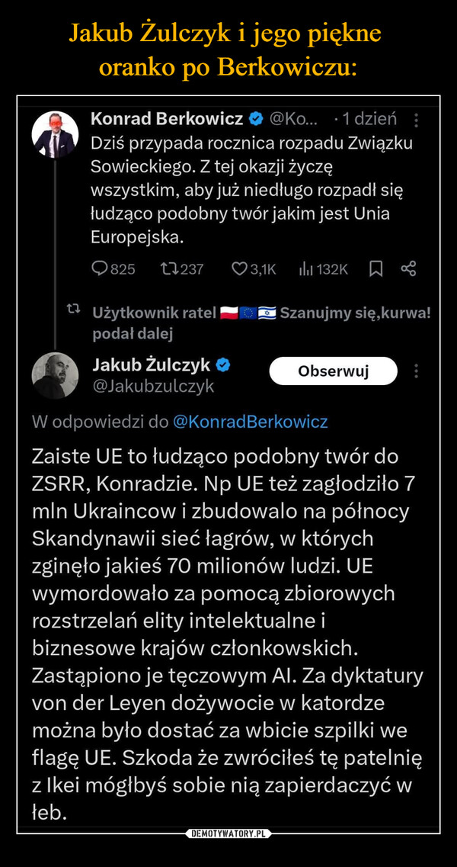Click the Jakub Żulczyk display name
Viewport: 457px width, 867px height.
click(x=152, y=366)
